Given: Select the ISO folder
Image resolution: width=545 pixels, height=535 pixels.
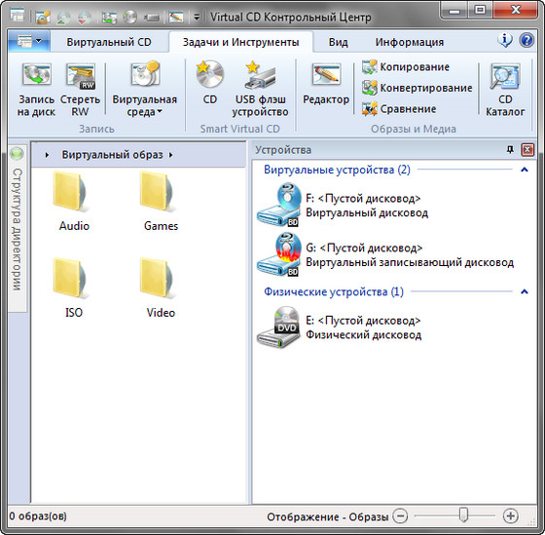Looking at the screenshot, I should 74,287.
